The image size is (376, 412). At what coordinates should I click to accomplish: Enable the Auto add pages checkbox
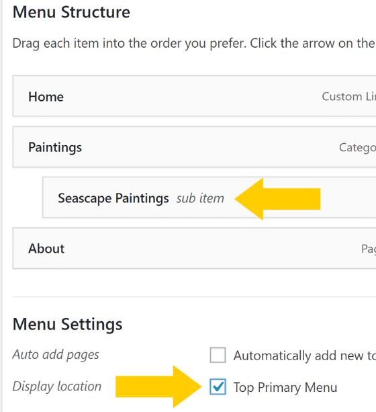[218, 355]
